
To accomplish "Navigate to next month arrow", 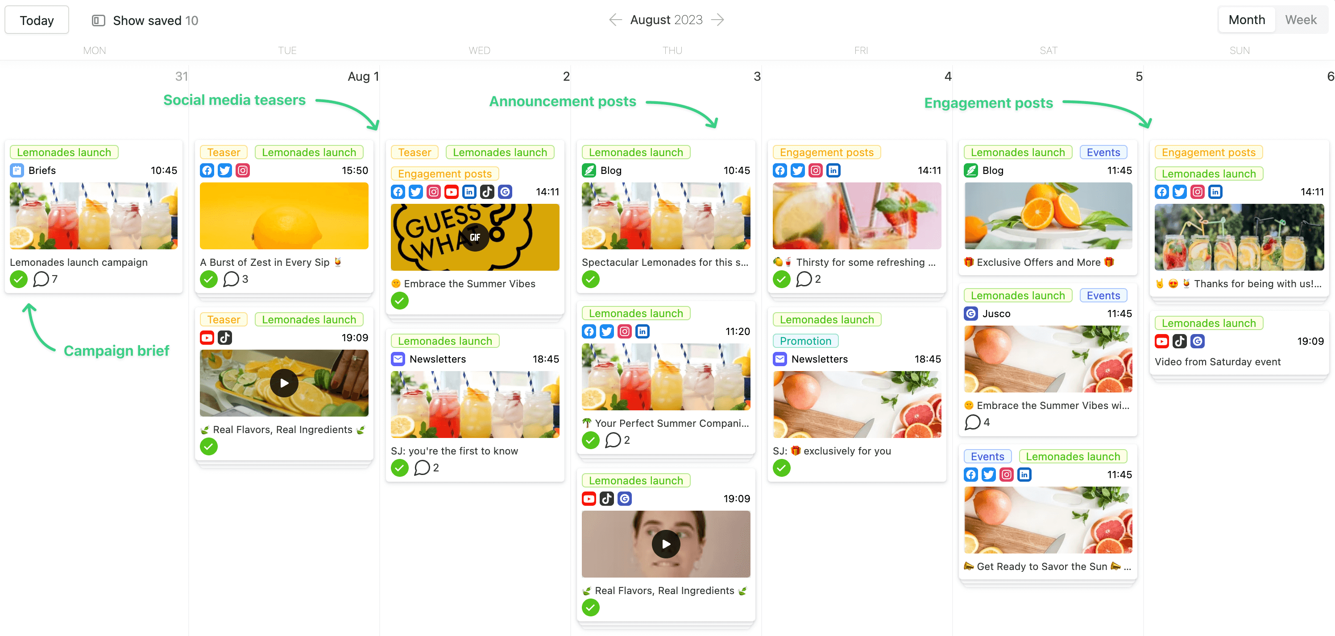I will [722, 21].
